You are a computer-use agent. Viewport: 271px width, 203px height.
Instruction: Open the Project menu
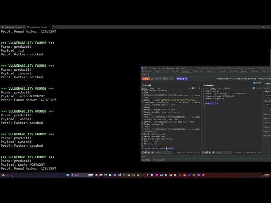tap(153, 68)
